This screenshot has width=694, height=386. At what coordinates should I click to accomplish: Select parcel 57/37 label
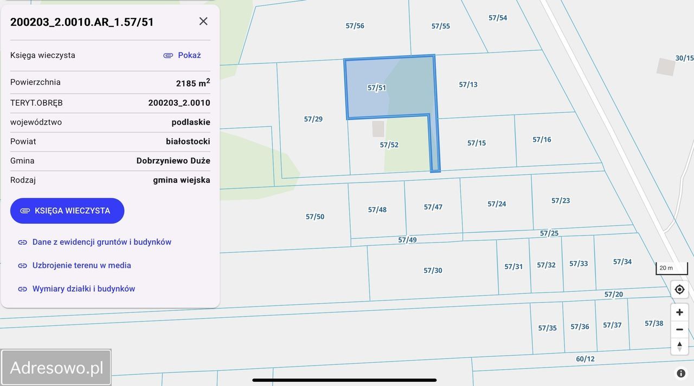tap(612, 325)
